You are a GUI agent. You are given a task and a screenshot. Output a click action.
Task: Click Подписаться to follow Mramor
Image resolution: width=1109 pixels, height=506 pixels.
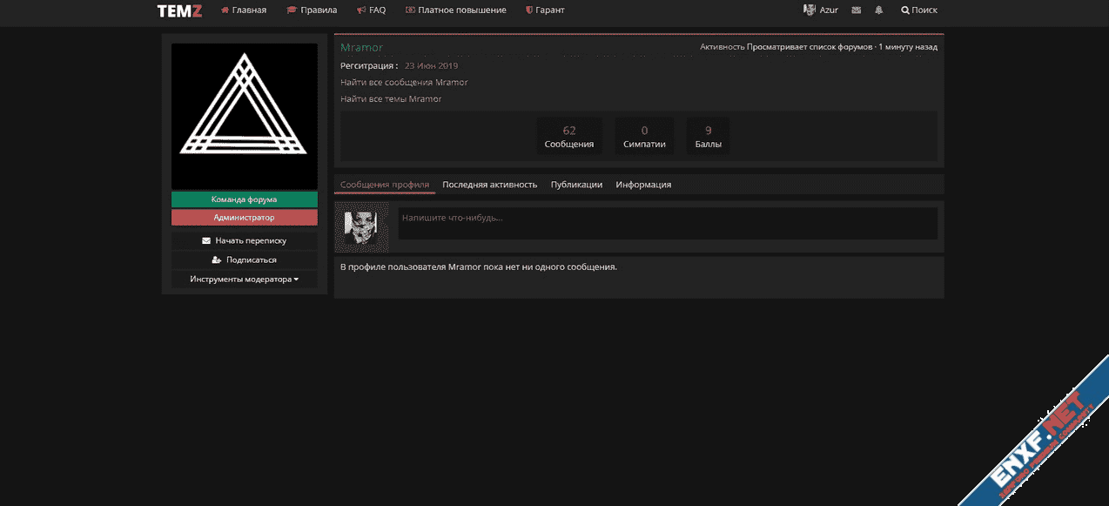pos(244,260)
